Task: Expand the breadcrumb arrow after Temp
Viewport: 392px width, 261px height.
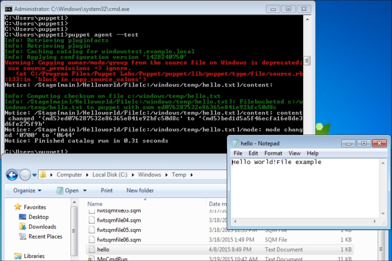Action: [x=192, y=175]
